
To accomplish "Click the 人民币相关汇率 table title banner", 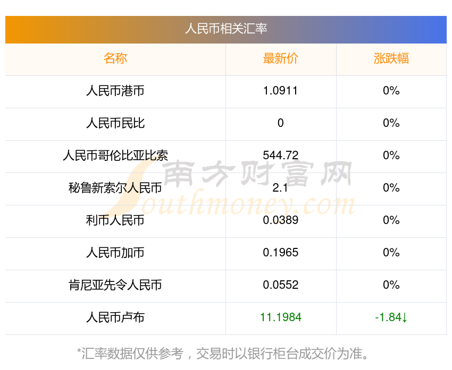I will (x=226, y=29).
